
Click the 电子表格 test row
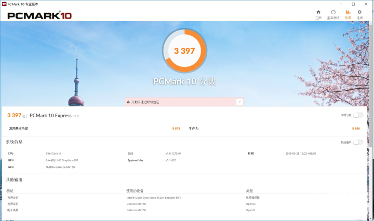pos(13,210)
